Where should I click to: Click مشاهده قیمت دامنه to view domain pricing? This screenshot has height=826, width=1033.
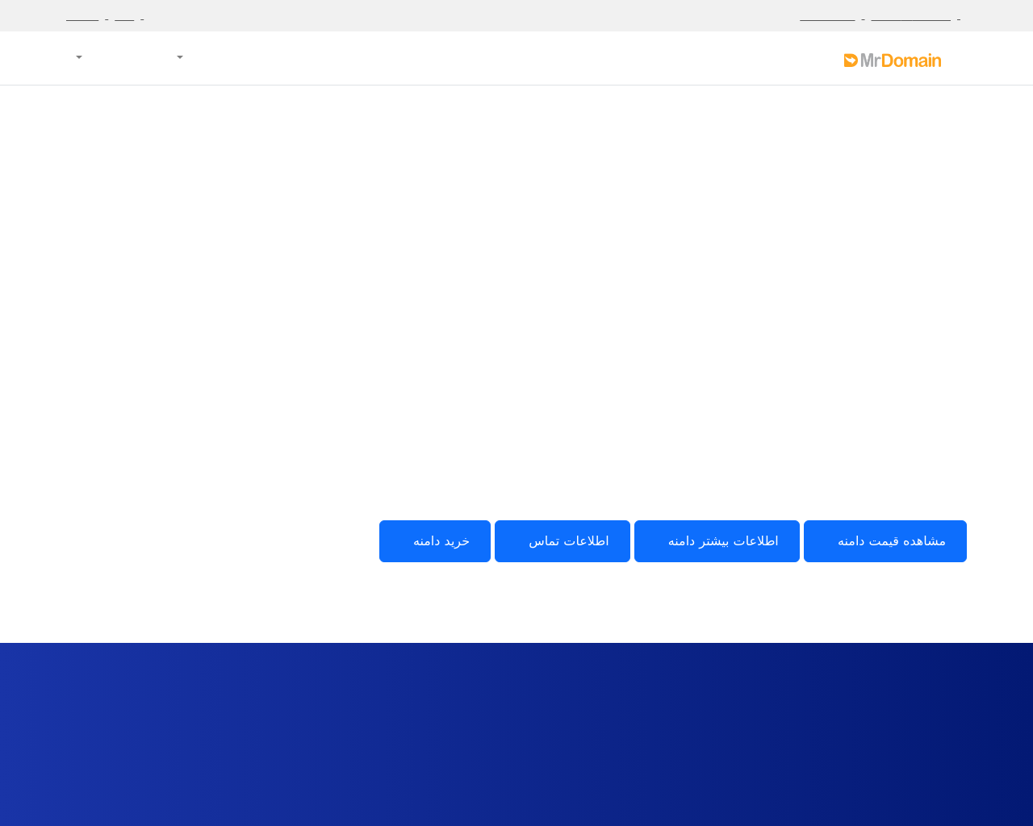[x=885, y=540]
